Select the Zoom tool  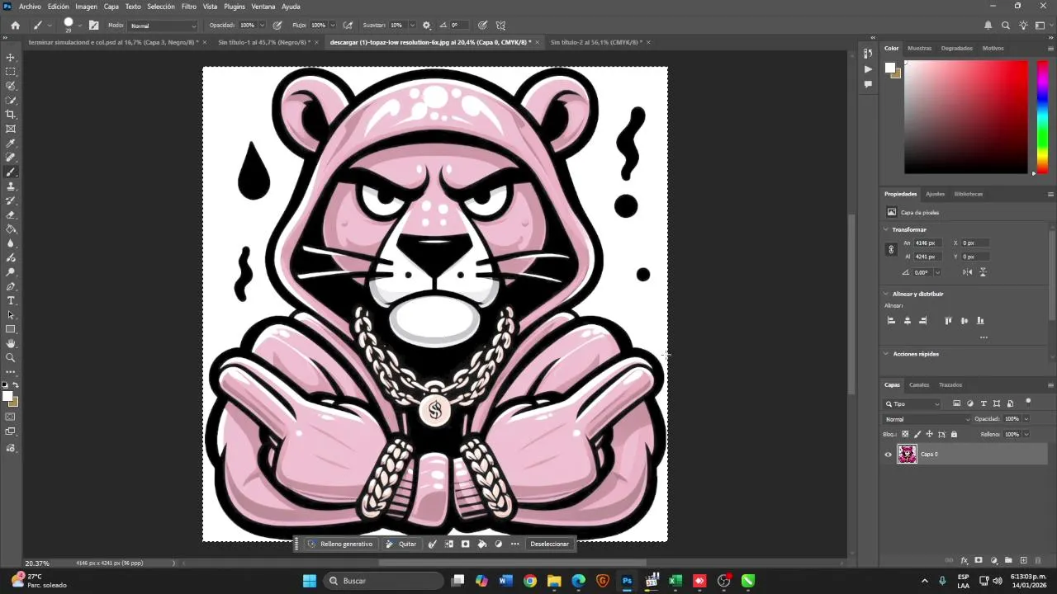[11, 358]
